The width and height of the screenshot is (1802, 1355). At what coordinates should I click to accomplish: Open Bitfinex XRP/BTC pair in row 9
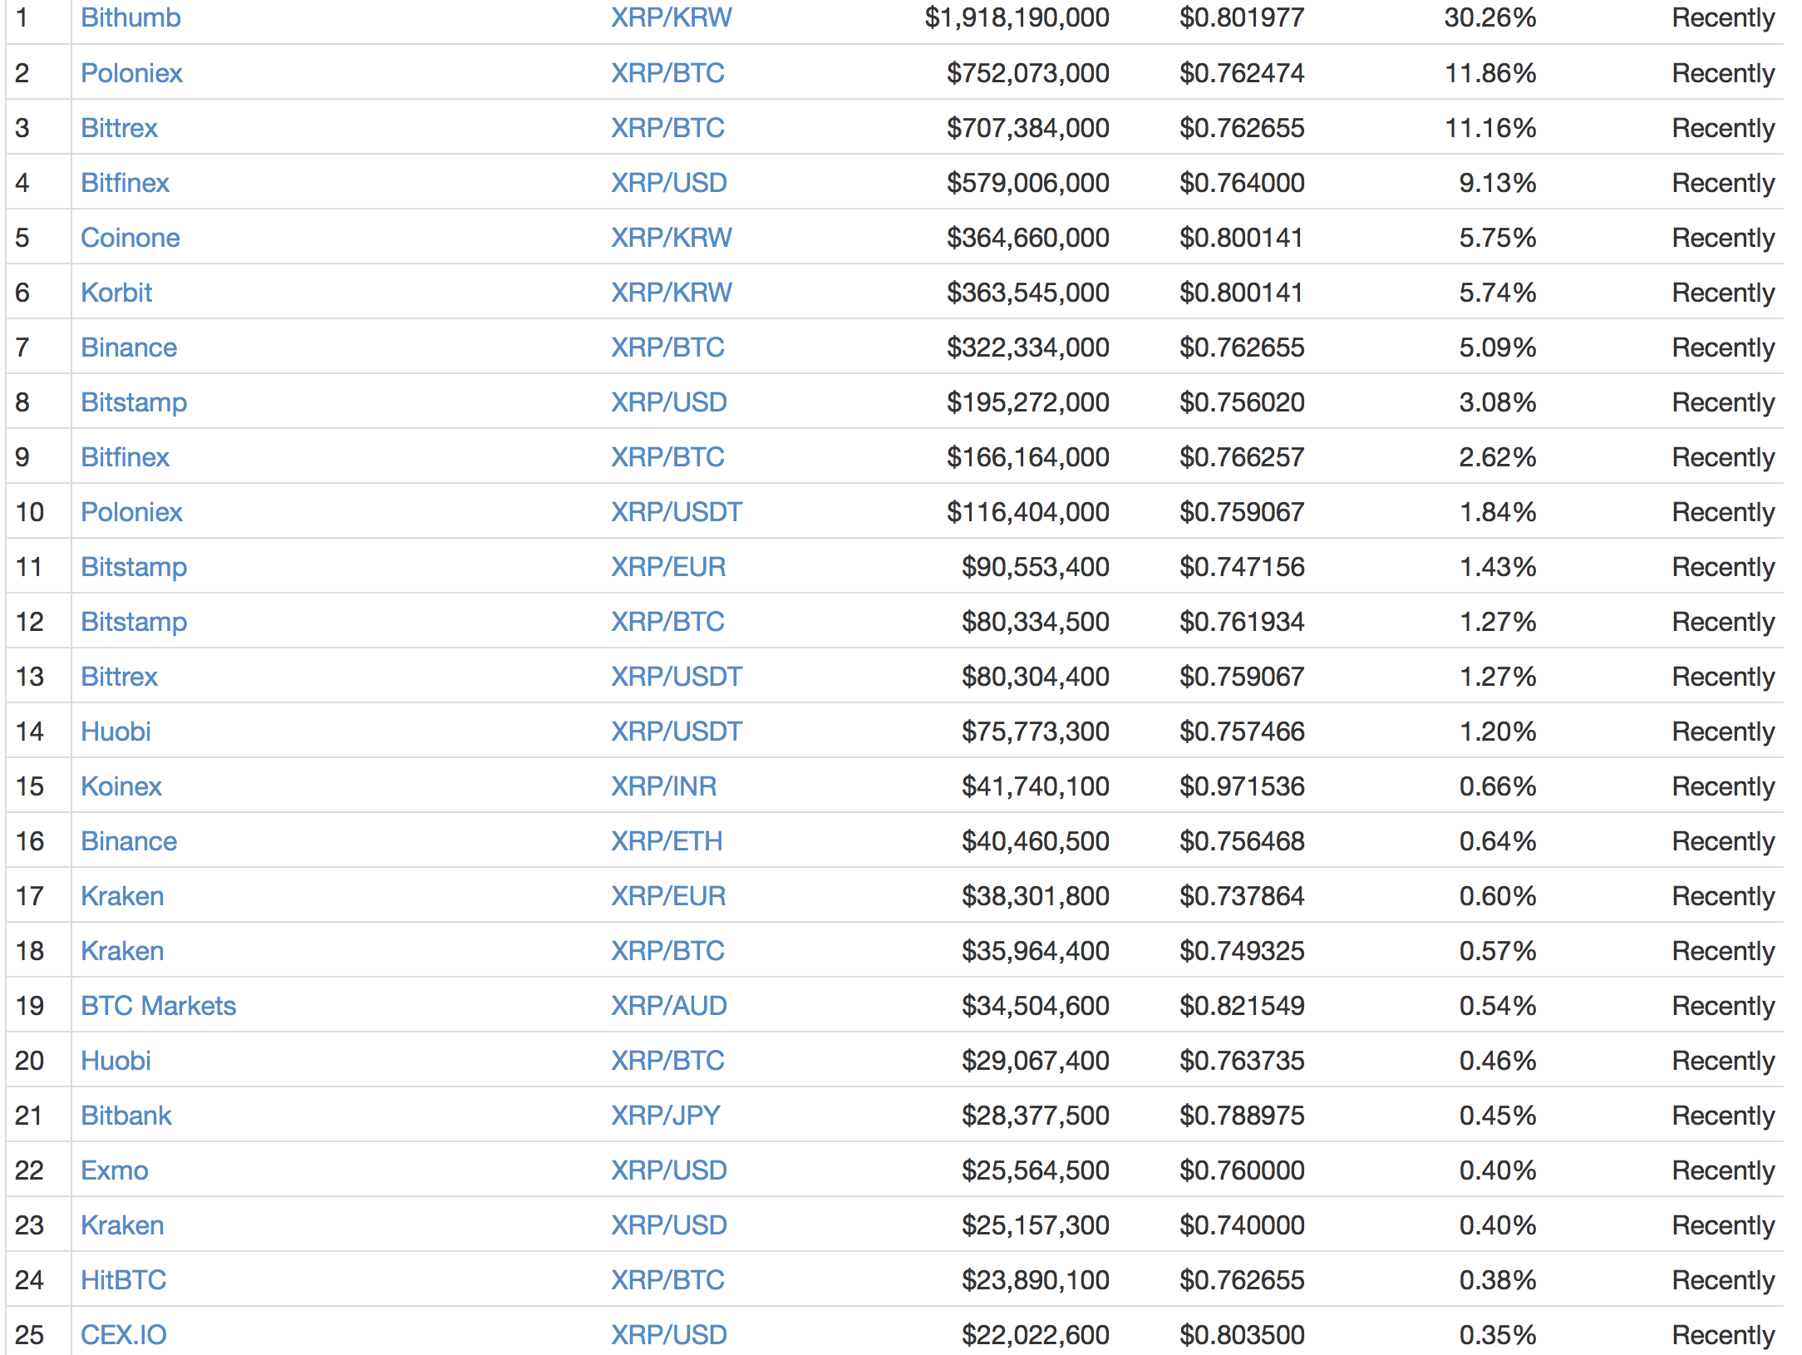click(667, 456)
